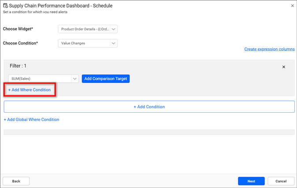Click the Filter : 1 header label
Screen dimensions: 297x188
[x=18, y=66]
